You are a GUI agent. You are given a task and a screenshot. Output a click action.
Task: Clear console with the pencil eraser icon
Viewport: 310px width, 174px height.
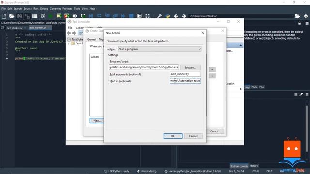[301, 94]
